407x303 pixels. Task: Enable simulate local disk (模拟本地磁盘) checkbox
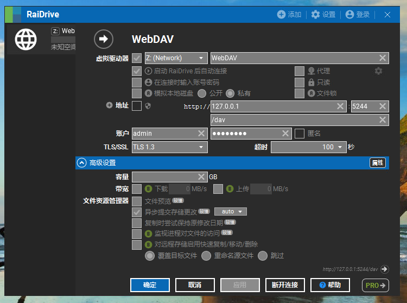(x=137, y=93)
